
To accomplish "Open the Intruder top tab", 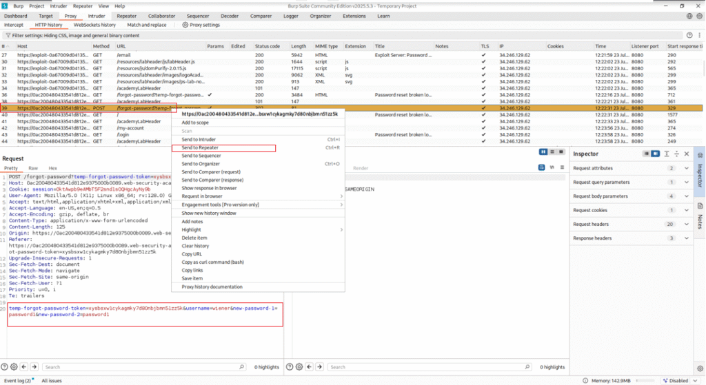I will (x=97, y=17).
